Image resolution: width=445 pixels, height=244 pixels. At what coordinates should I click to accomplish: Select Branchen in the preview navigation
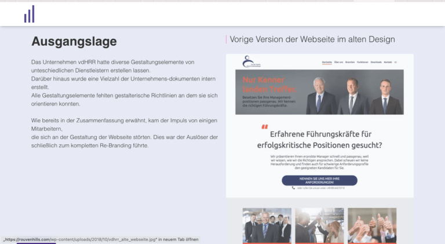click(x=349, y=62)
